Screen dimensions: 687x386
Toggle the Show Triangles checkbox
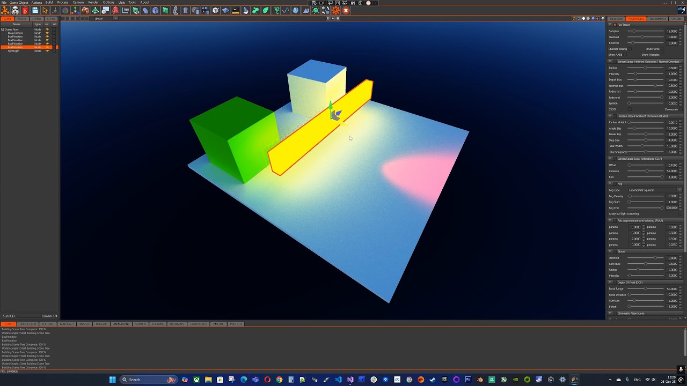point(663,55)
